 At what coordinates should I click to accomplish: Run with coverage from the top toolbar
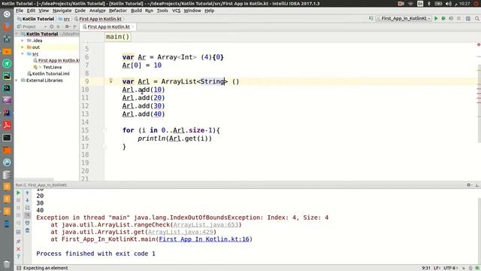pyautogui.click(x=451, y=19)
